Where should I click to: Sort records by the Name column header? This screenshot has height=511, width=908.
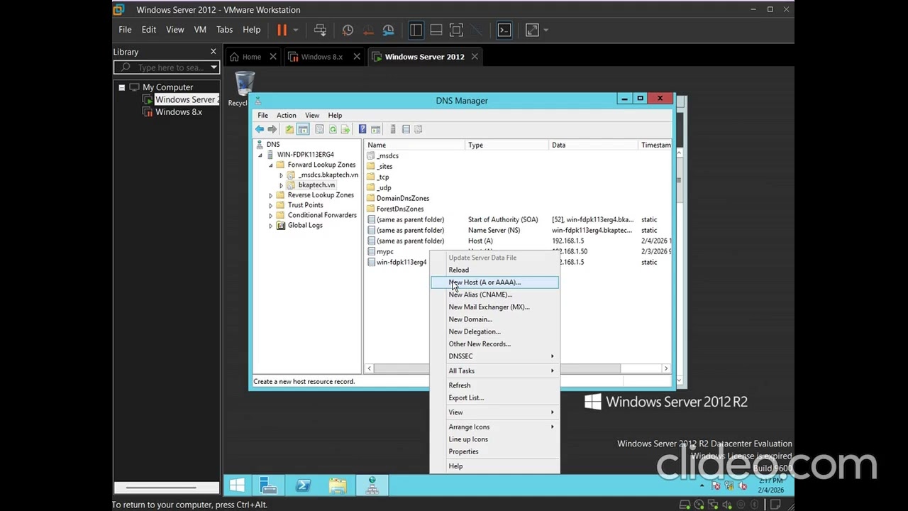tap(415, 145)
